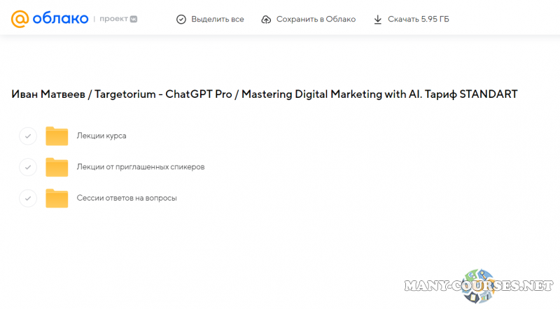Click the Иван Матвеев / Targetorium folder title
This screenshot has width=560, height=309.
265,94
